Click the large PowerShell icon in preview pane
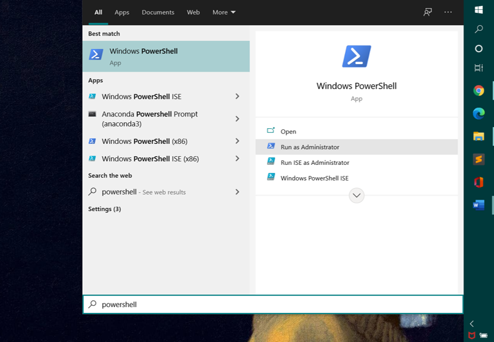 [356, 57]
